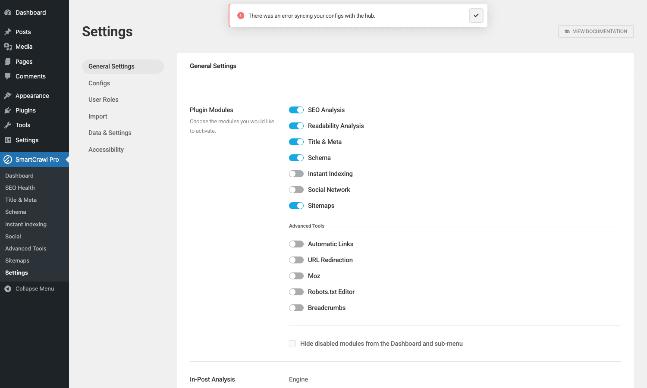Open Tools in the admin menu
The width and height of the screenshot is (647, 388).
(35, 125)
